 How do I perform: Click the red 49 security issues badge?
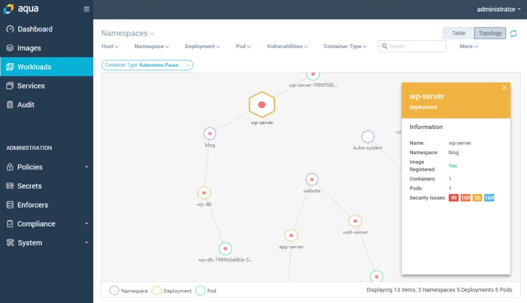tap(453, 198)
